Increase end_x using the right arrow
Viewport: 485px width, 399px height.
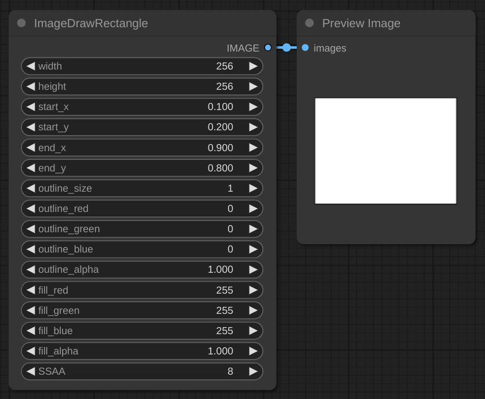[x=253, y=148]
